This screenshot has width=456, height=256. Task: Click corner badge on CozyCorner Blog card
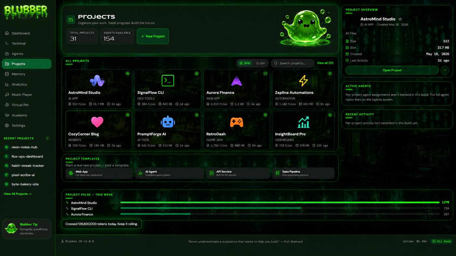128,115
